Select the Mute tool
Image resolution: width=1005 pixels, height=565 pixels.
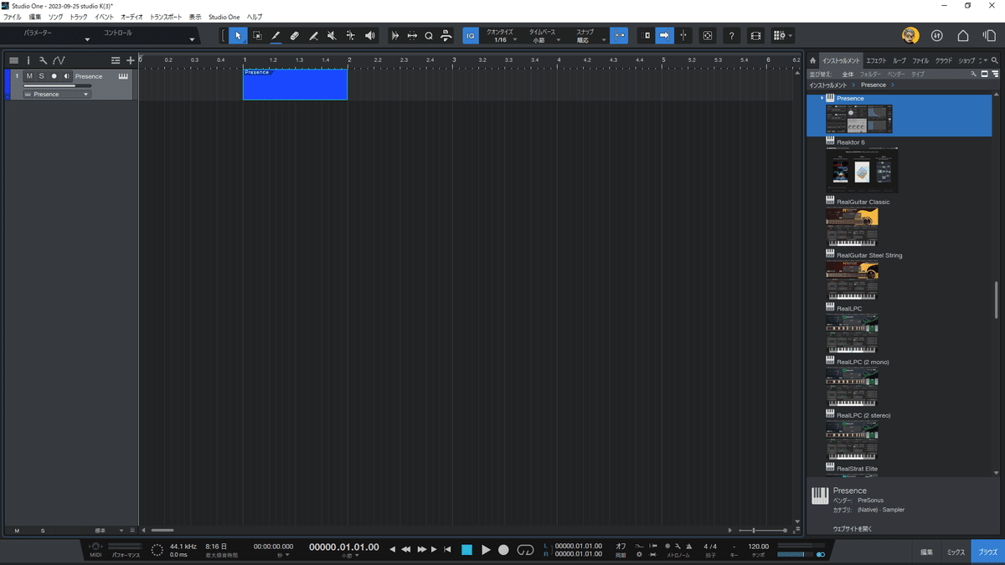(x=332, y=36)
